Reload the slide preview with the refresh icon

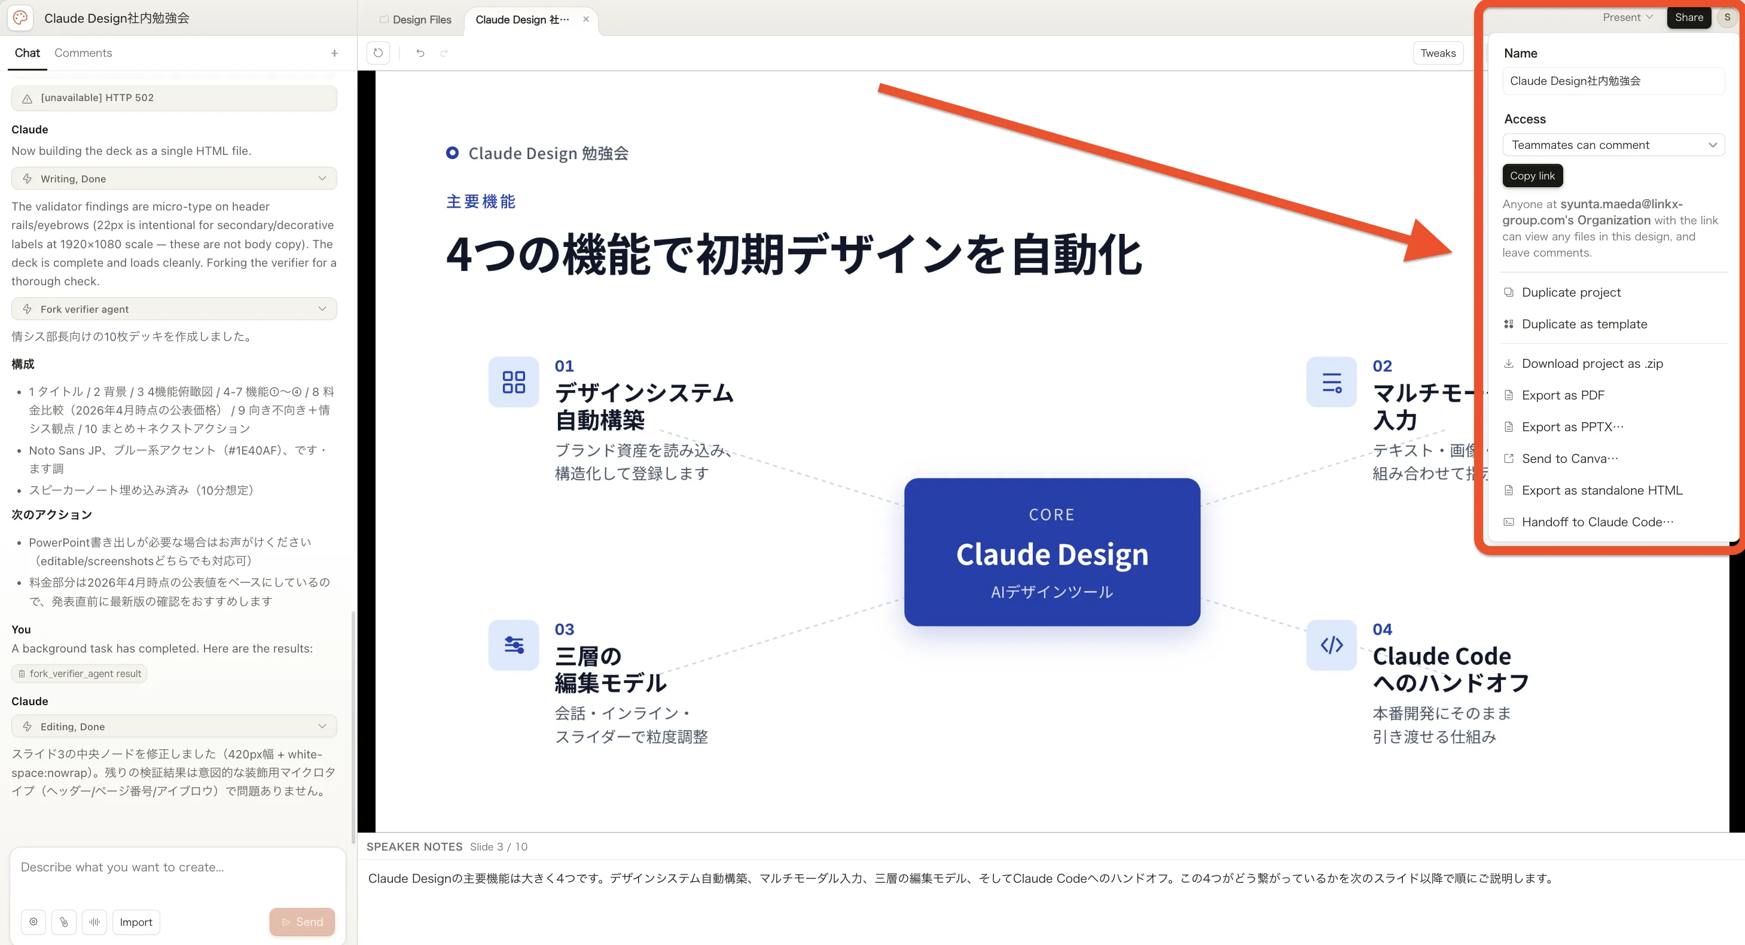377,53
